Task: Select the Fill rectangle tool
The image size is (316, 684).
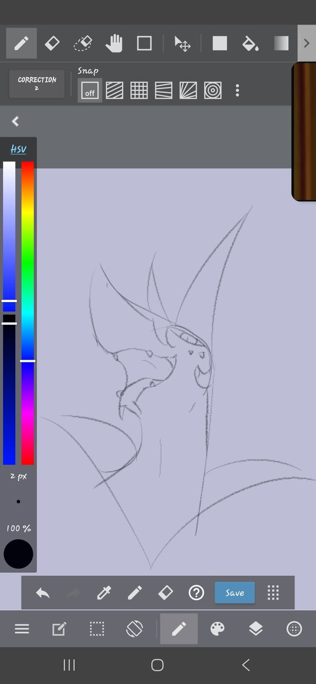Action: [x=220, y=43]
